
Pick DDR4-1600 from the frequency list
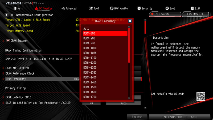click(105, 92)
